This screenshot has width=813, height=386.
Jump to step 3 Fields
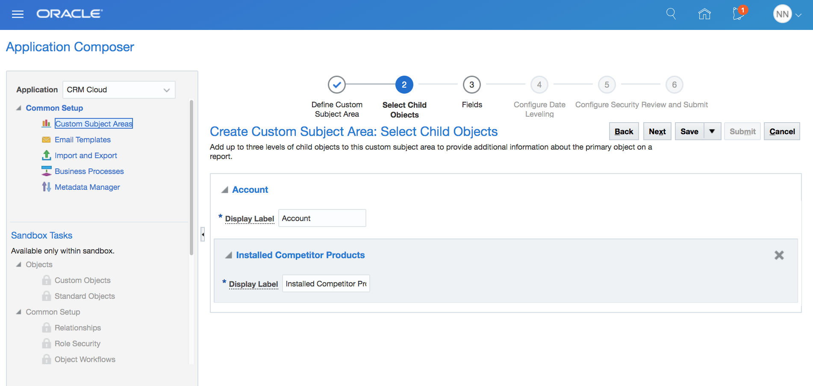click(471, 85)
